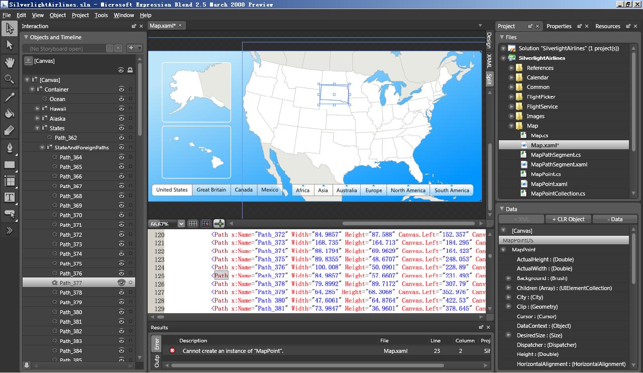The image size is (643, 373).
Task: Expand the References folder
Action: (511, 68)
